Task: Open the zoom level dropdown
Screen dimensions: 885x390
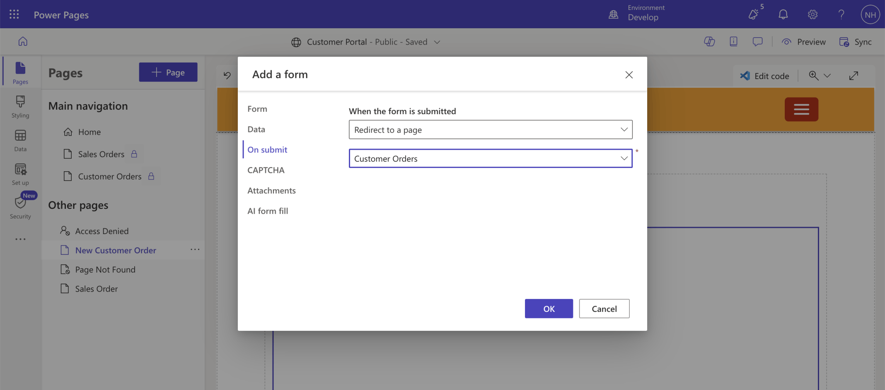Action: point(827,76)
